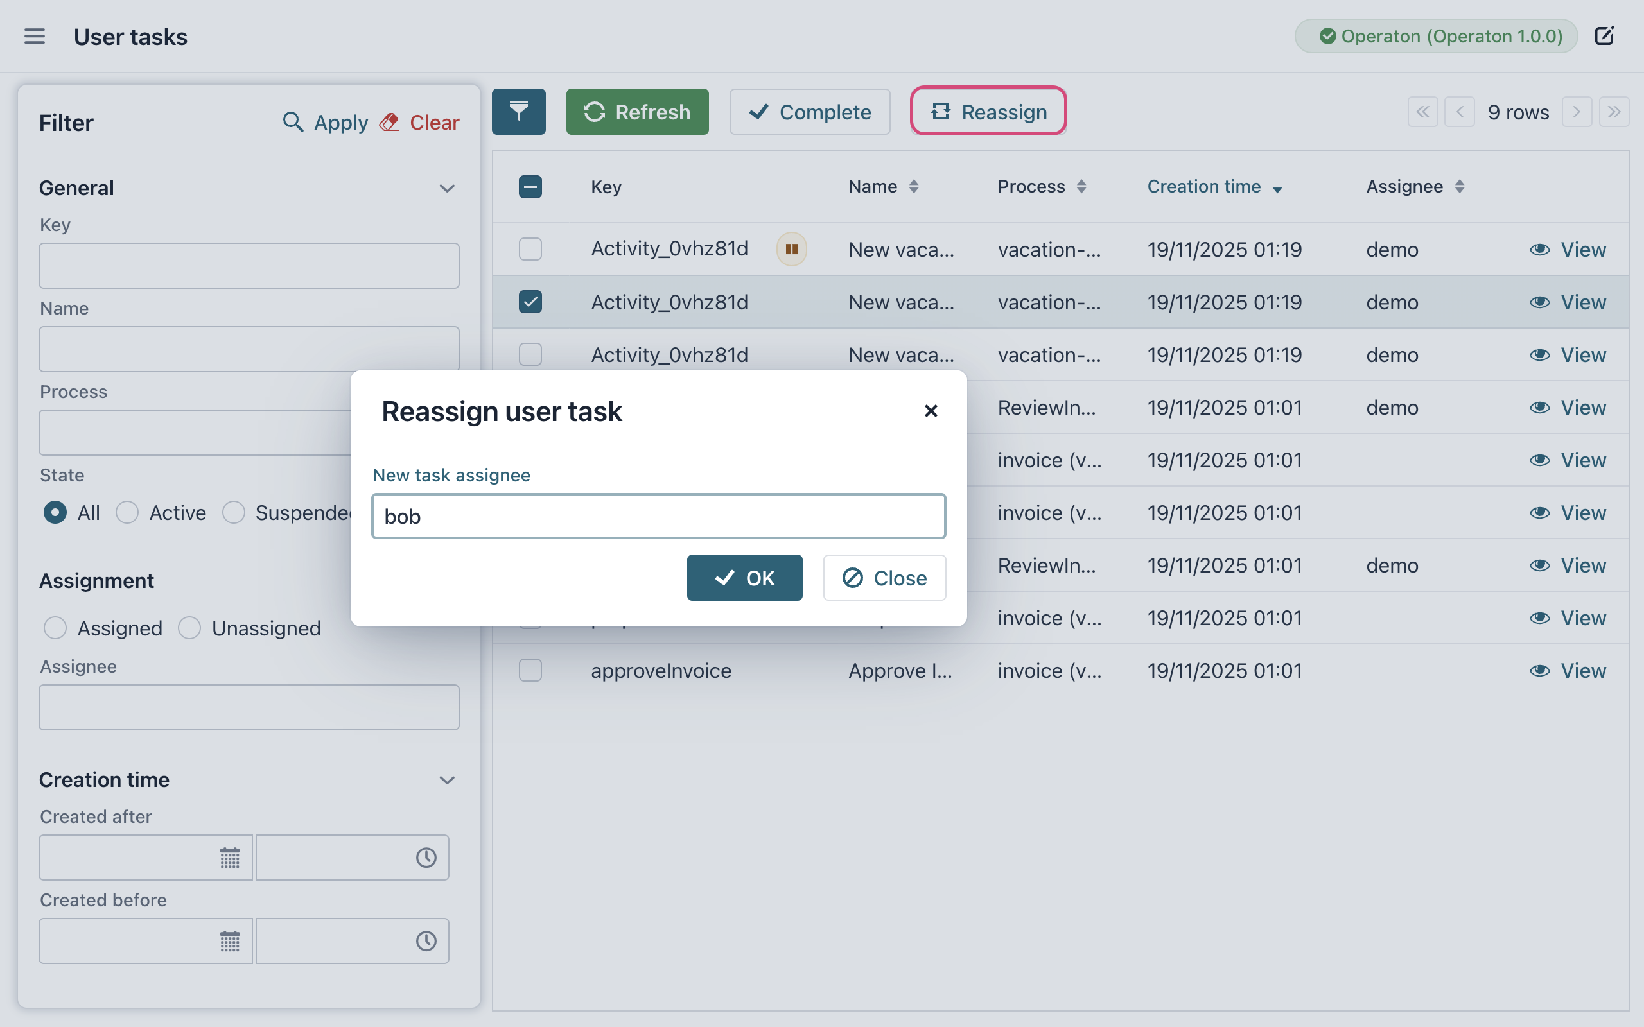Uncheck the selected Activity_0vhz81d row
The image size is (1644, 1027).
pos(530,302)
